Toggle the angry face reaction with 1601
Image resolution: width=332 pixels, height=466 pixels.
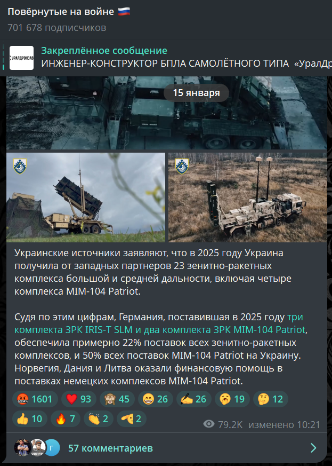[35, 399]
